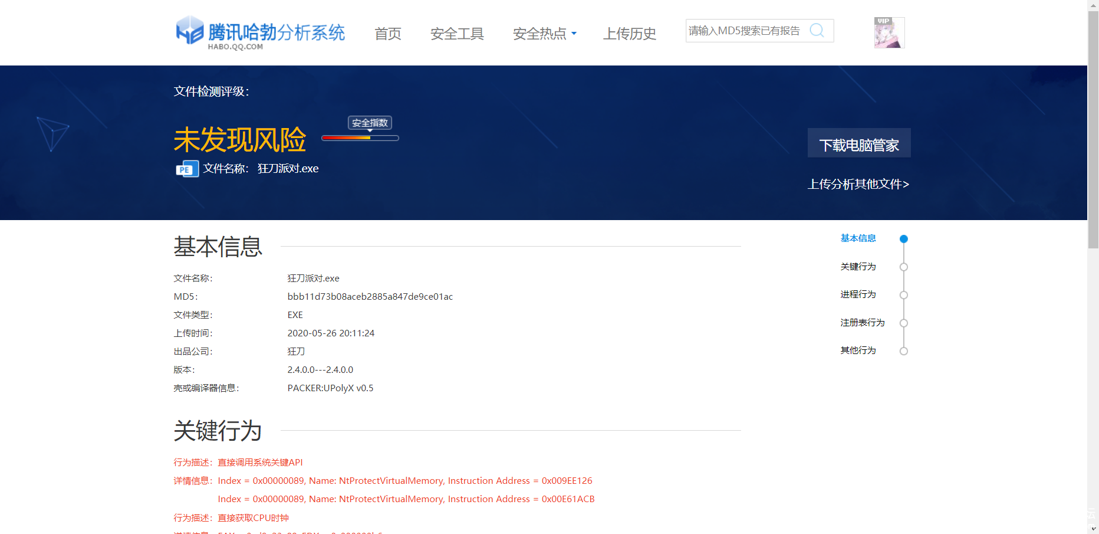Image resolution: width=1099 pixels, height=534 pixels.
Task: Click the PACKER:UPolyX v0.5 value
Action: [330, 388]
